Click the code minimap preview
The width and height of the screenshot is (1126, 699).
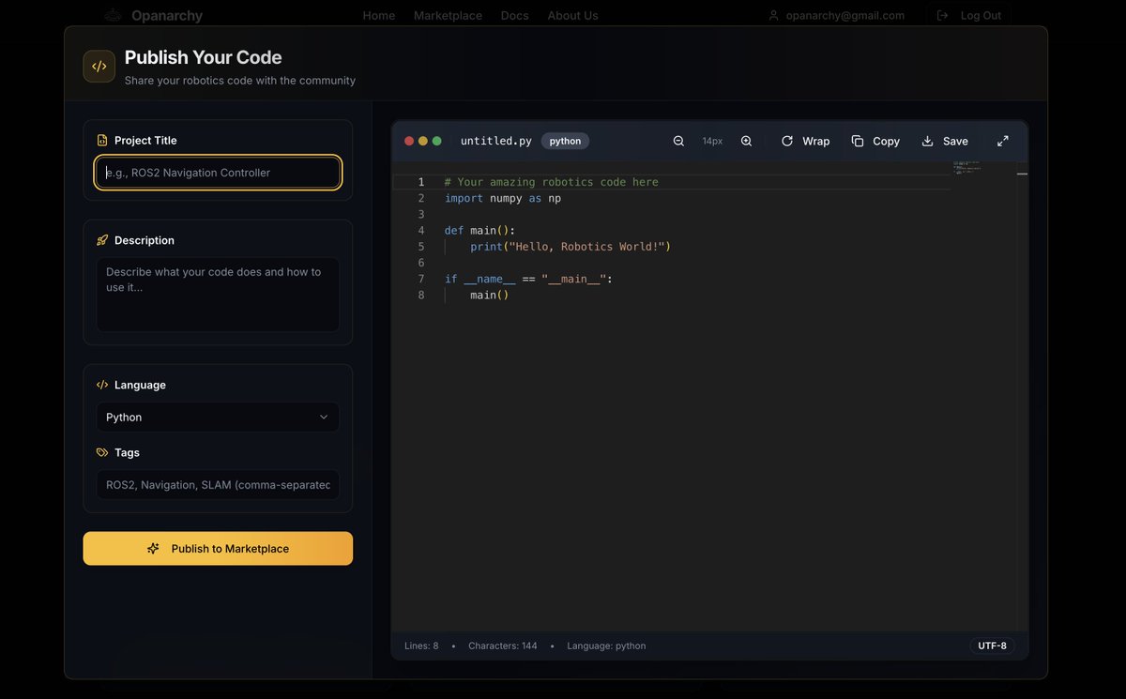point(969,168)
